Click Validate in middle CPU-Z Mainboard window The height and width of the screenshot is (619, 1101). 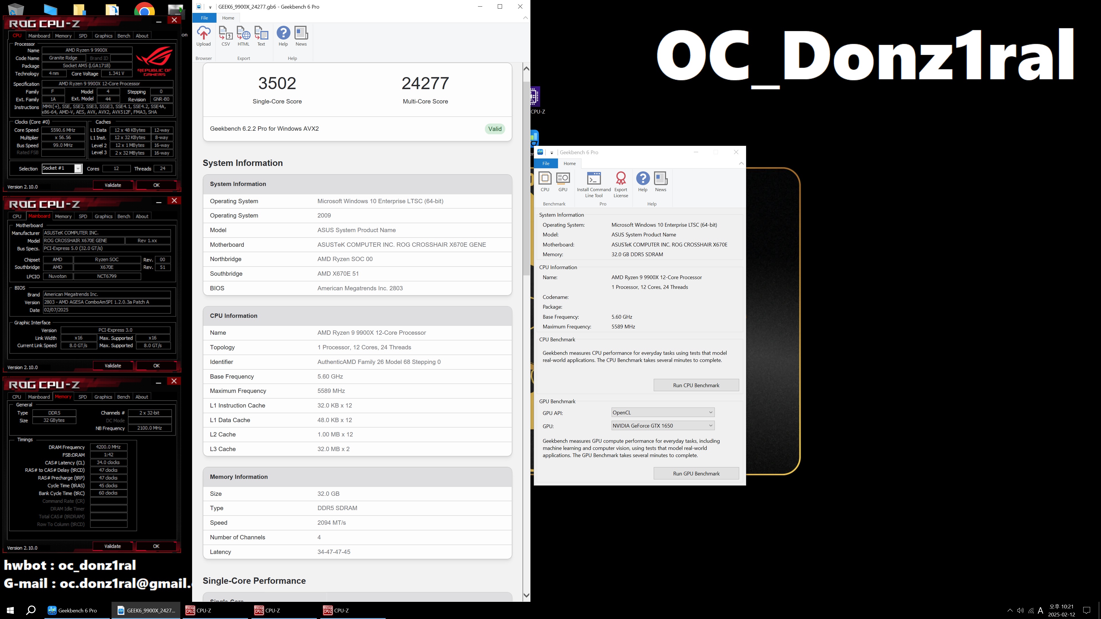coord(113,366)
